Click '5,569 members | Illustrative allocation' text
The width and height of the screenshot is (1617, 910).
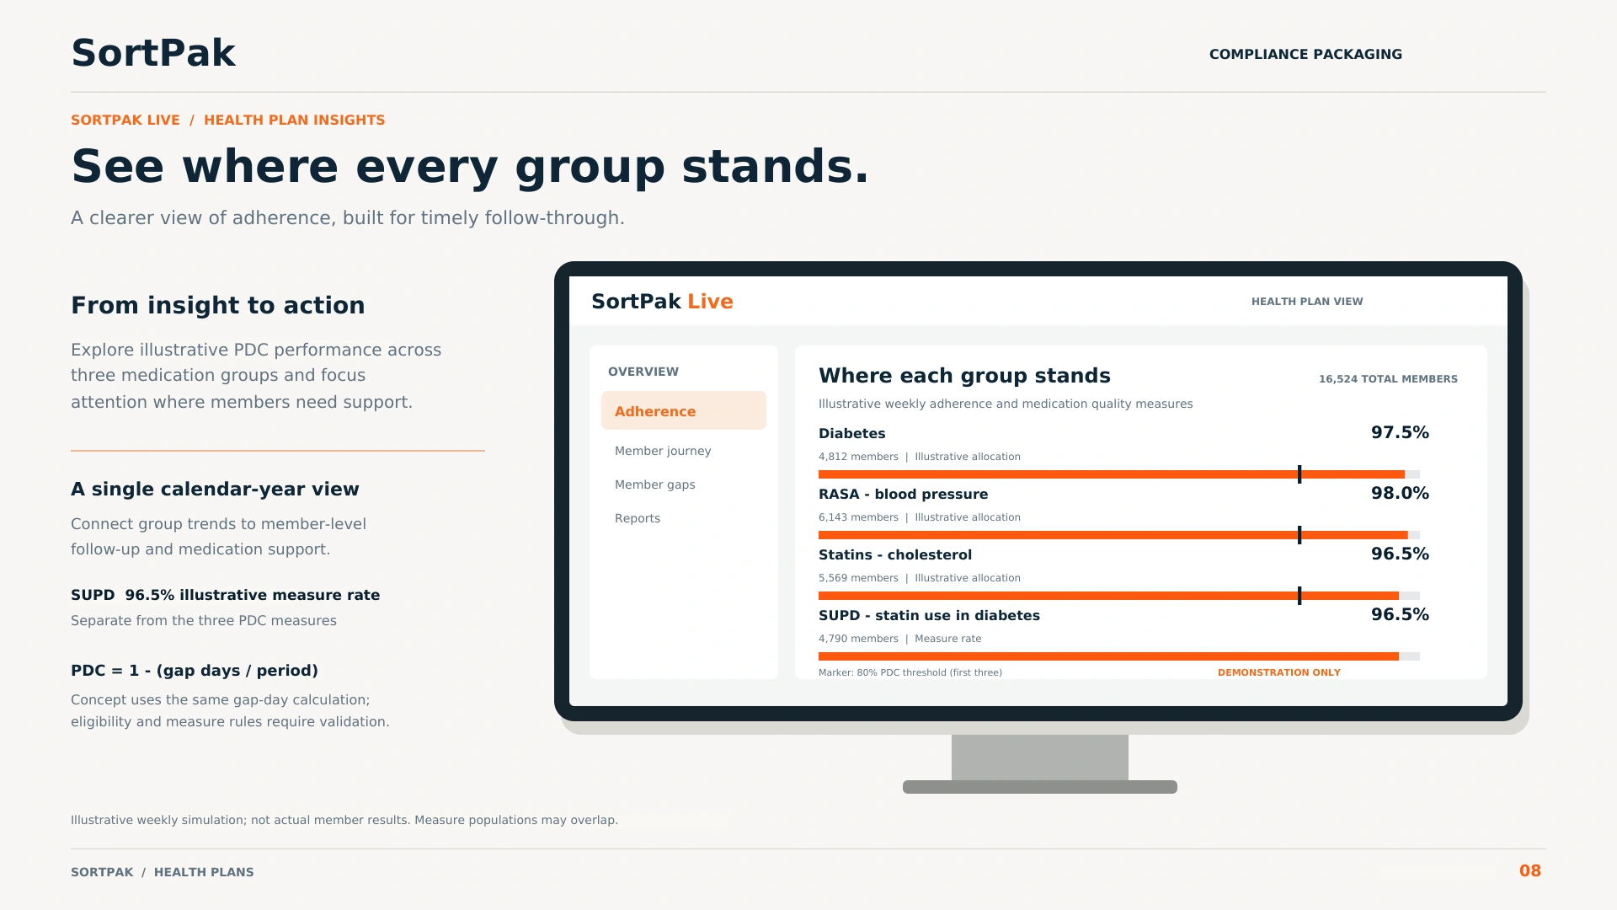click(920, 578)
